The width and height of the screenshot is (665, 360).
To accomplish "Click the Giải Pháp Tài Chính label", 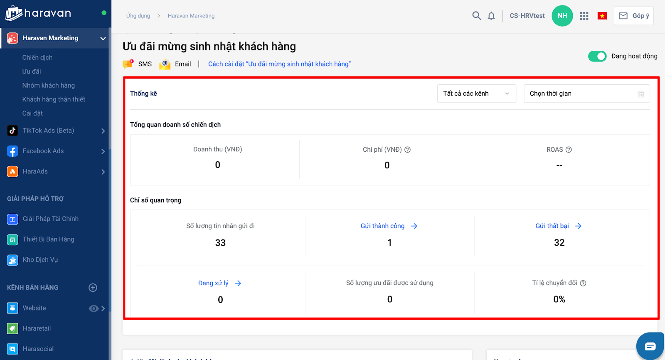I will [51, 219].
